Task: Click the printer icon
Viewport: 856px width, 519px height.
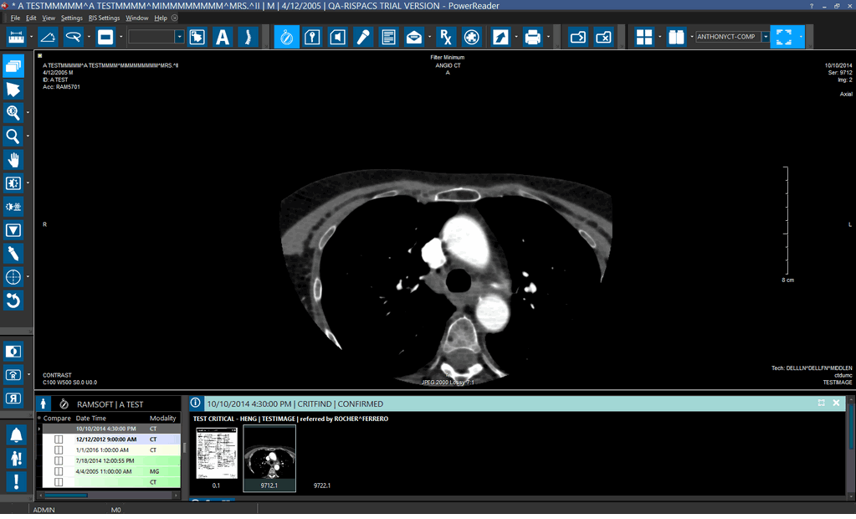Action: (531, 37)
